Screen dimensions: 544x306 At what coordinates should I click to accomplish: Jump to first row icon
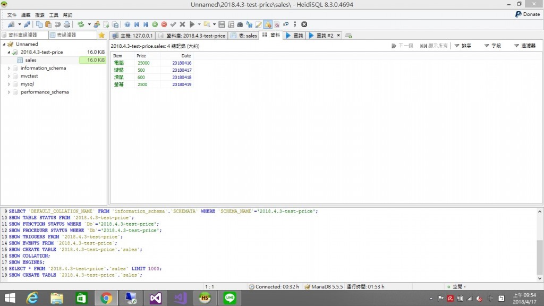[137, 24]
